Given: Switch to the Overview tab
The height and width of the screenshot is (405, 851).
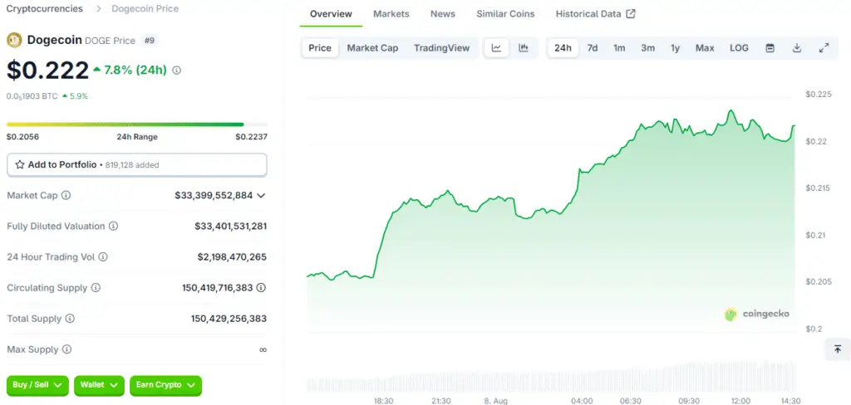Looking at the screenshot, I should 331,14.
